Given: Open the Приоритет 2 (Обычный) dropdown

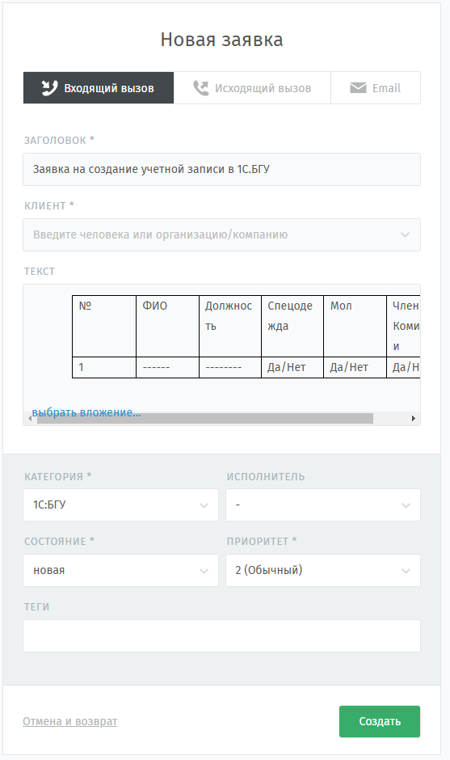Looking at the screenshot, I should (323, 571).
